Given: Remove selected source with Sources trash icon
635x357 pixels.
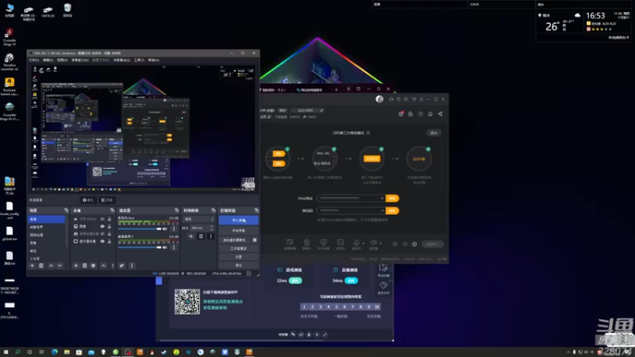Looking at the screenshot, I should (x=85, y=266).
